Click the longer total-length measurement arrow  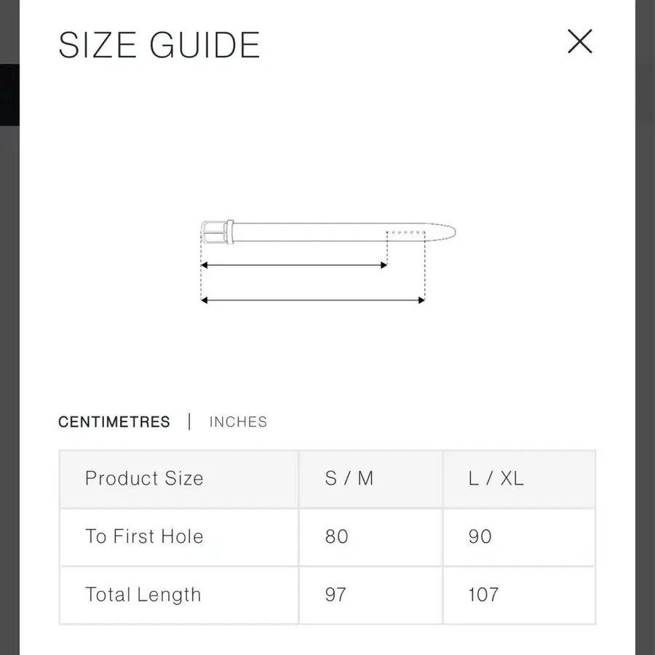click(x=311, y=300)
